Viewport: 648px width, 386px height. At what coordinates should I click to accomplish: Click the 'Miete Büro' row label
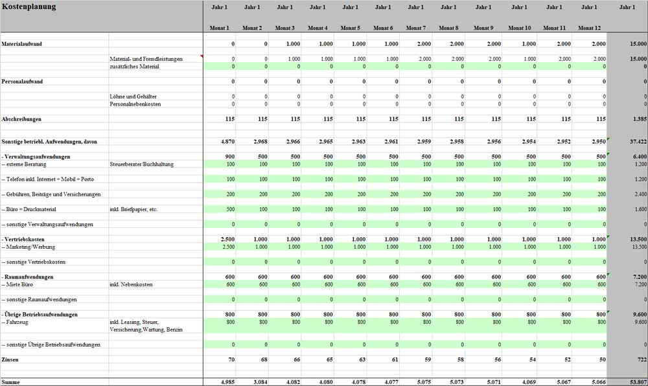(17, 284)
